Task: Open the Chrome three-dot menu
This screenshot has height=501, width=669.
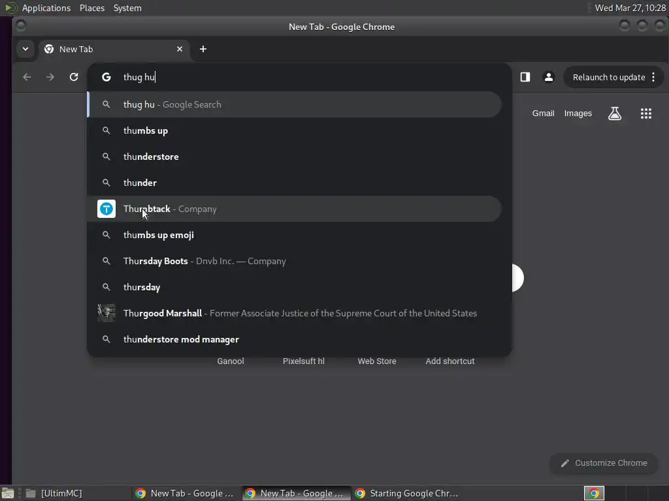Action: click(653, 77)
